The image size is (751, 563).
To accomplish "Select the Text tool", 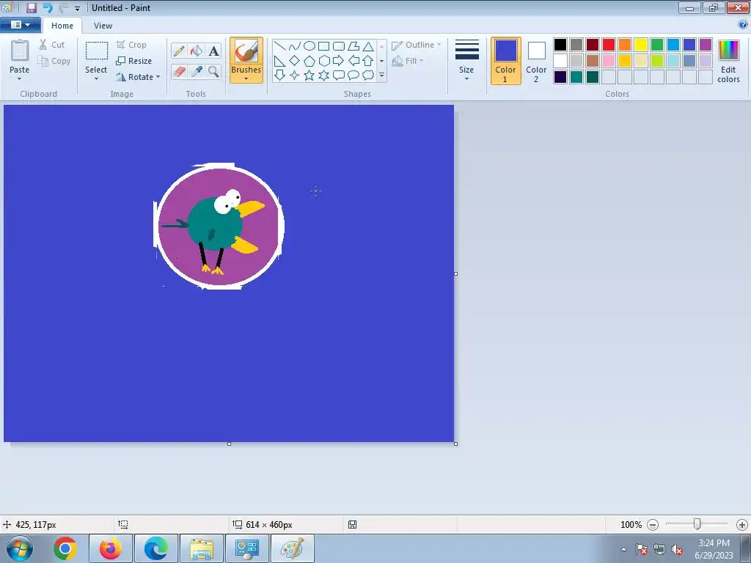I will tap(213, 51).
